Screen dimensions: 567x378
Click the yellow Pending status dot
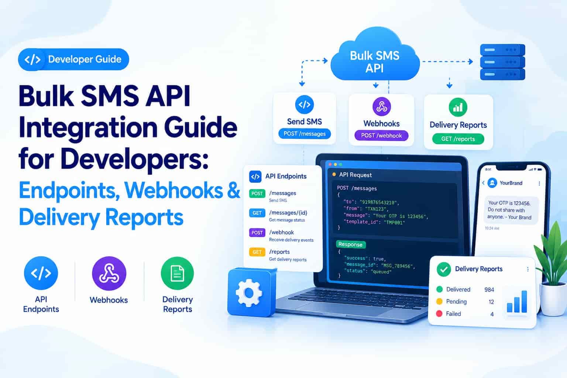click(x=439, y=302)
